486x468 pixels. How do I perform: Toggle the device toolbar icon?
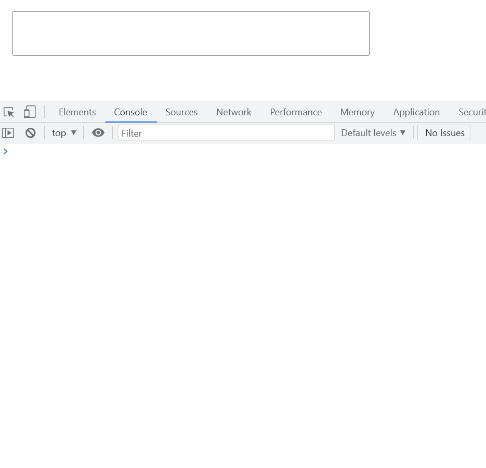tap(30, 112)
